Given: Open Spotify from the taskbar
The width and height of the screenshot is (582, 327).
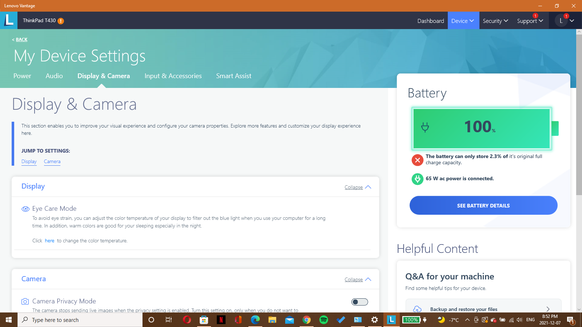Looking at the screenshot, I should coord(323,320).
